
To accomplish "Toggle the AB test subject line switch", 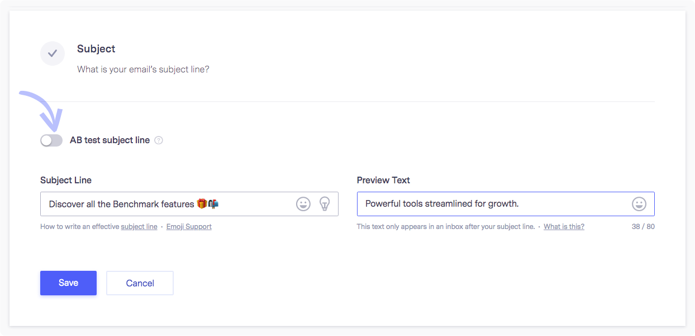I will [51, 140].
